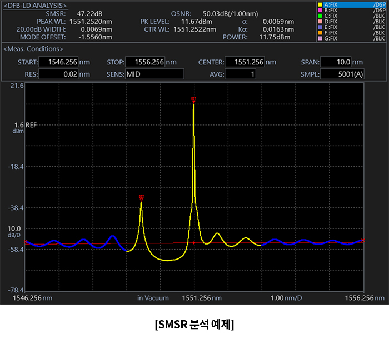Click the RES field showing 0.02

coord(58,74)
